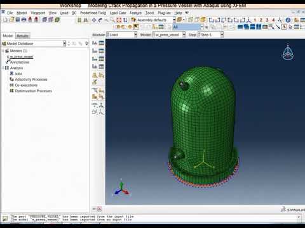Collapse the Analysis tree node
The width and height of the screenshot is (305, 228).
coord(3,68)
